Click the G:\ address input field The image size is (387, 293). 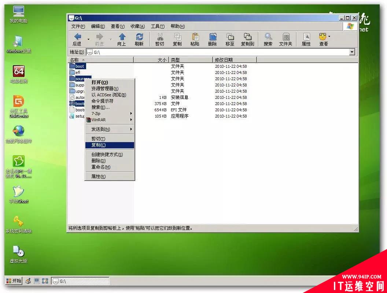(220, 52)
